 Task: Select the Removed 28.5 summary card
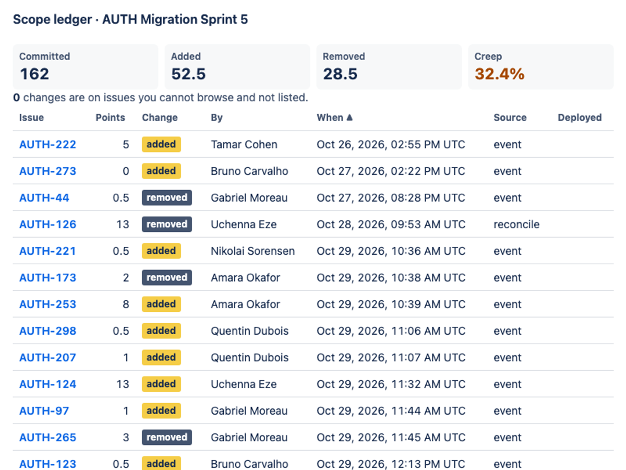(x=389, y=66)
